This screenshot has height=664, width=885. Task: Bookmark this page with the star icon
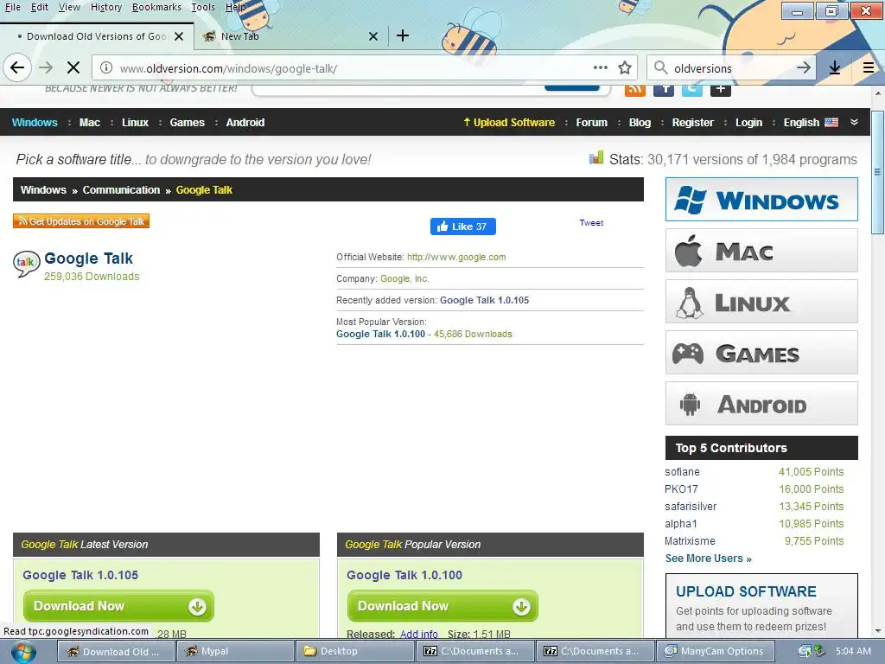pyautogui.click(x=625, y=67)
